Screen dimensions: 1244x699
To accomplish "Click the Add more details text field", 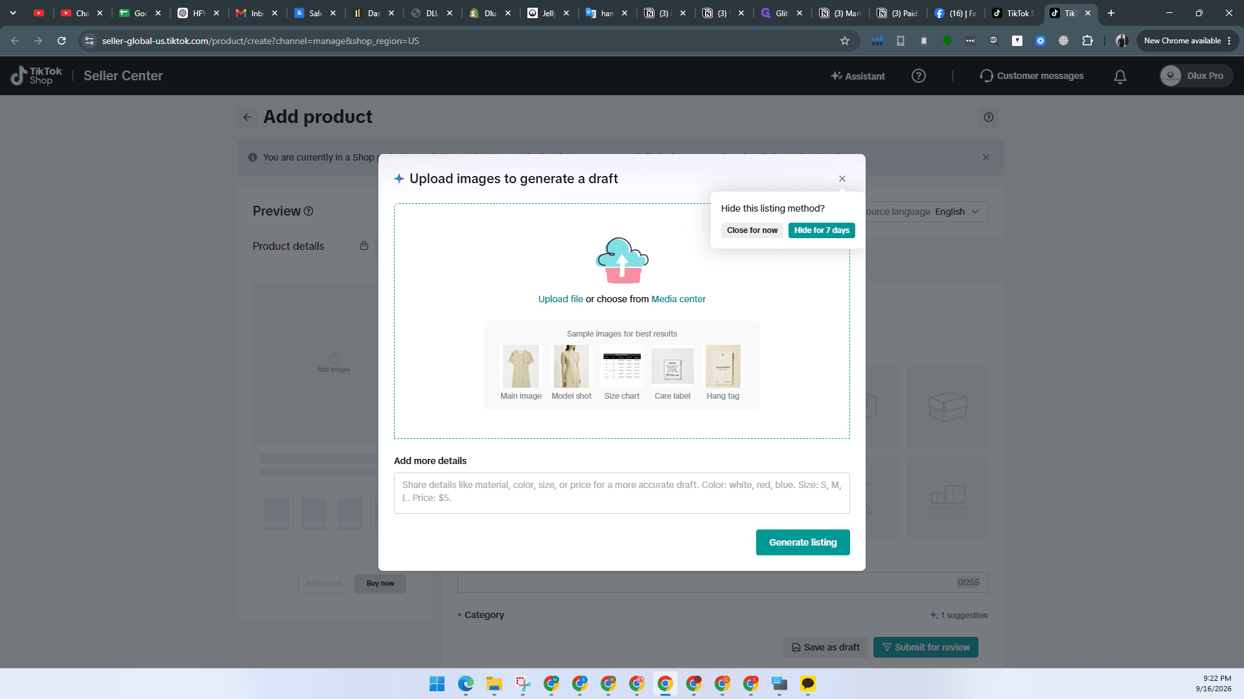I will pyautogui.click(x=622, y=493).
